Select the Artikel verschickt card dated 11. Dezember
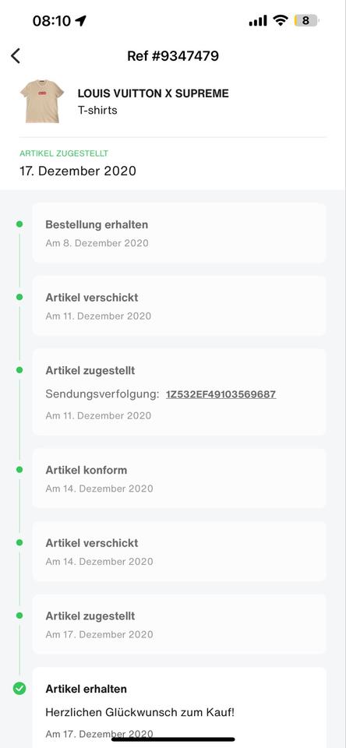 tap(179, 305)
